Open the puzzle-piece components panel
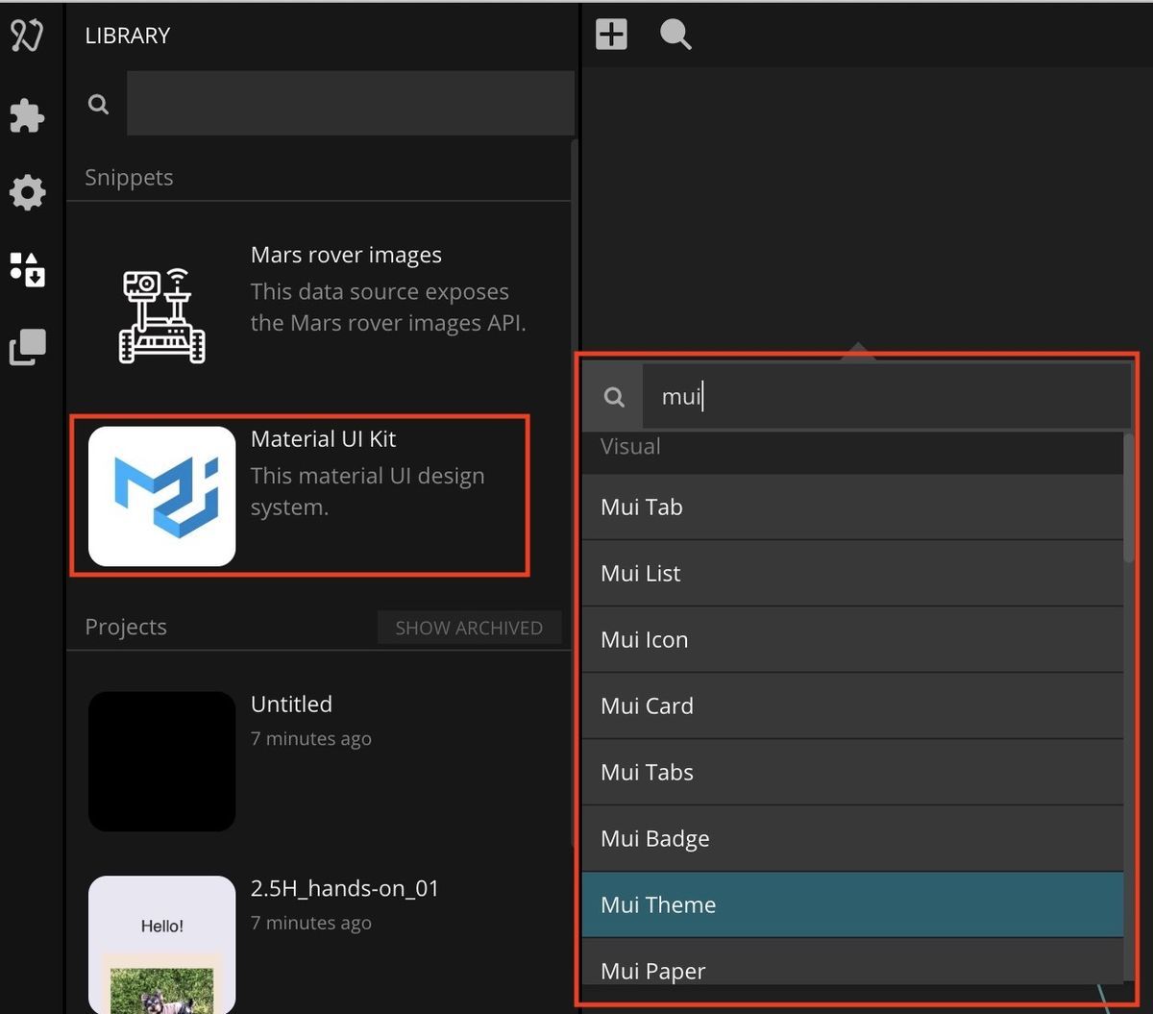 (x=27, y=116)
